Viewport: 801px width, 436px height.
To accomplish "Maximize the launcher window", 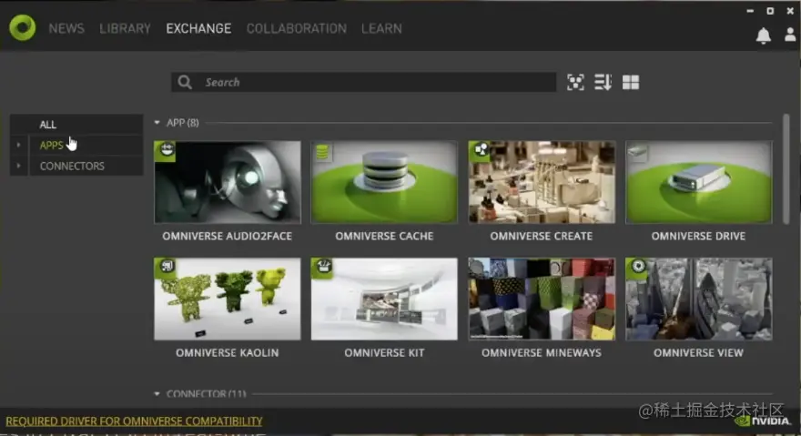I will tap(770, 11).
